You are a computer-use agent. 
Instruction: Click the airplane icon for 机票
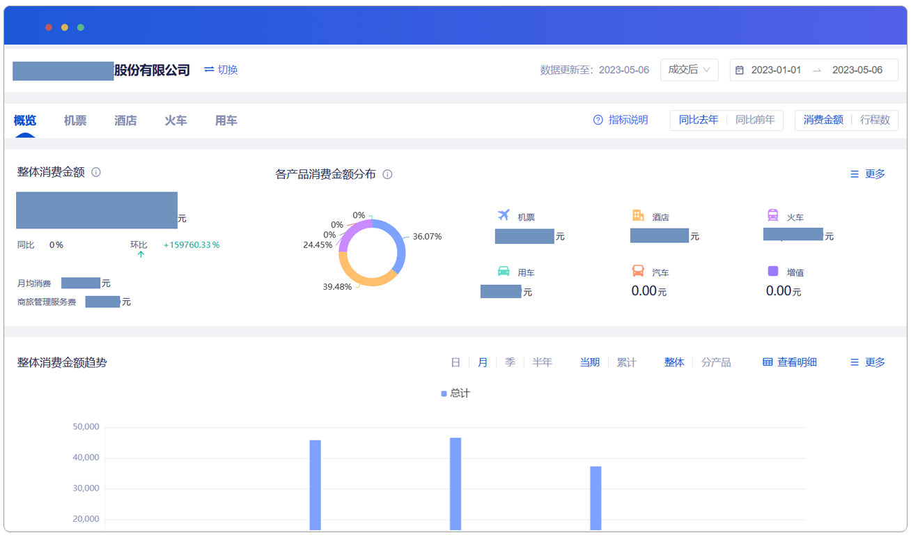pyautogui.click(x=504, y=215)
